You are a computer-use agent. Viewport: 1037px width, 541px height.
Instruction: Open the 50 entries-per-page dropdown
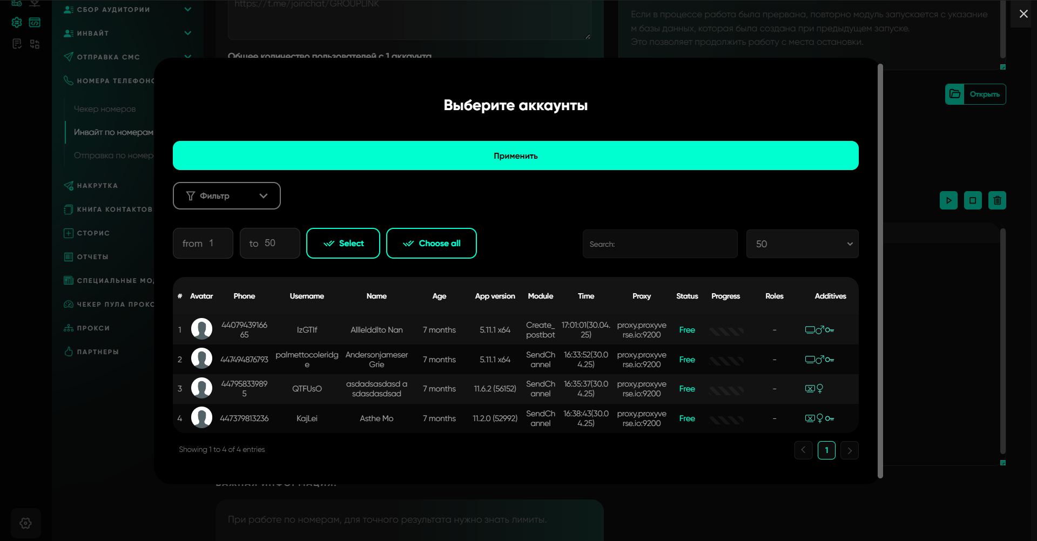802,244
